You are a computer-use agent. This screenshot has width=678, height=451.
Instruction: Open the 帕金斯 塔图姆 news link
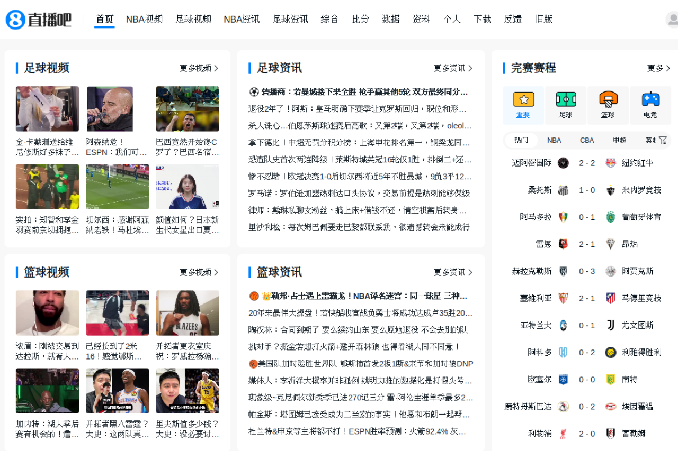pyautogui.click(x=360, y=415)
